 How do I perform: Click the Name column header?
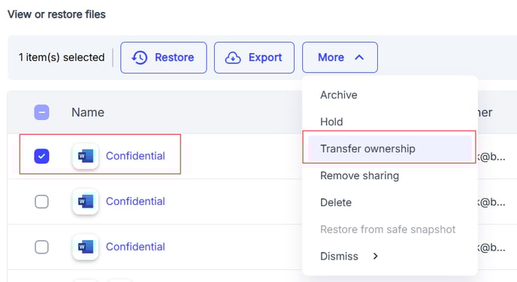pyautogui.click(x=88, y=112)
